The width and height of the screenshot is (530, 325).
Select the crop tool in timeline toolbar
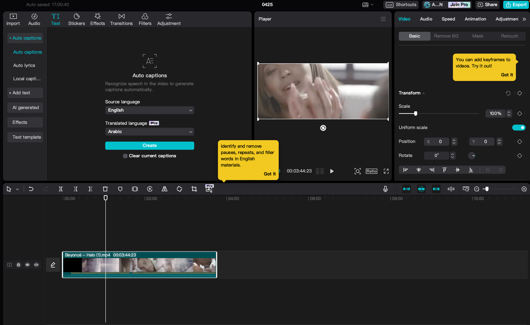click(x=194, y=189)
